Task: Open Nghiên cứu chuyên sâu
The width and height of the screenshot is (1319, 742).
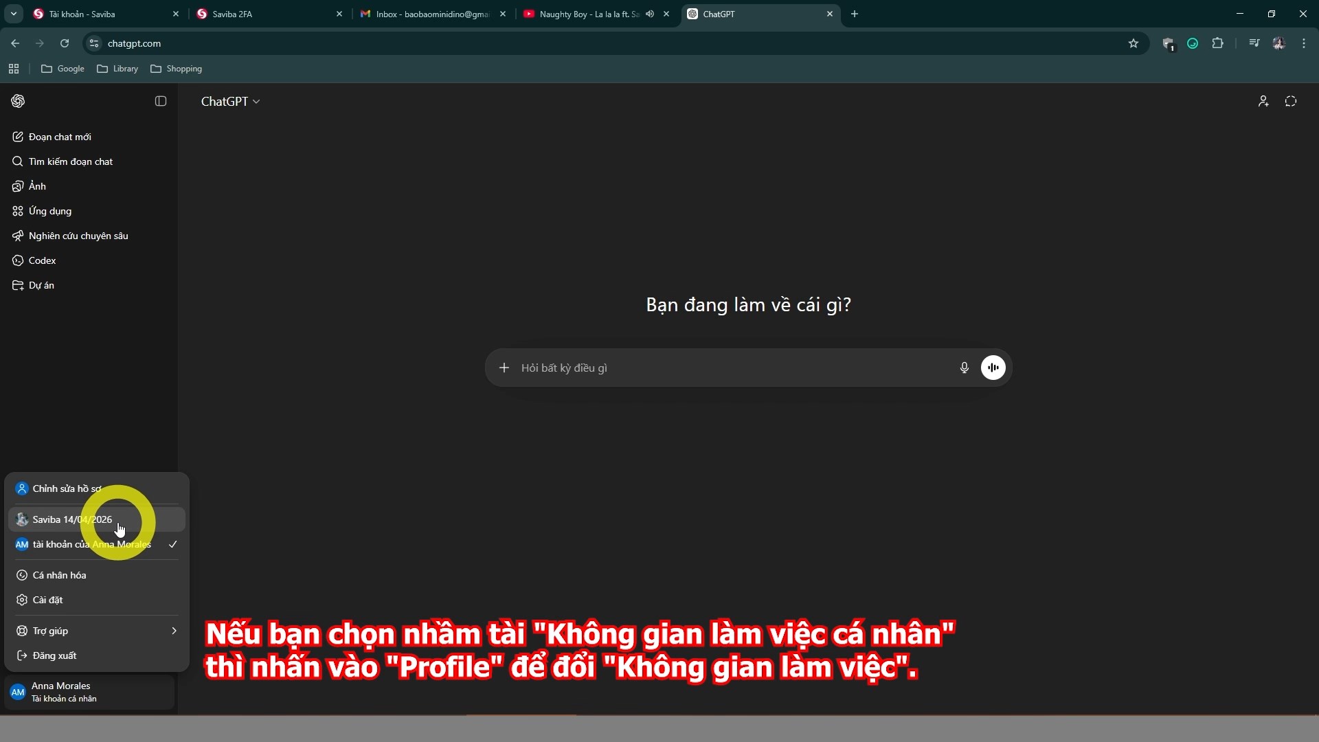Action: 88,236
